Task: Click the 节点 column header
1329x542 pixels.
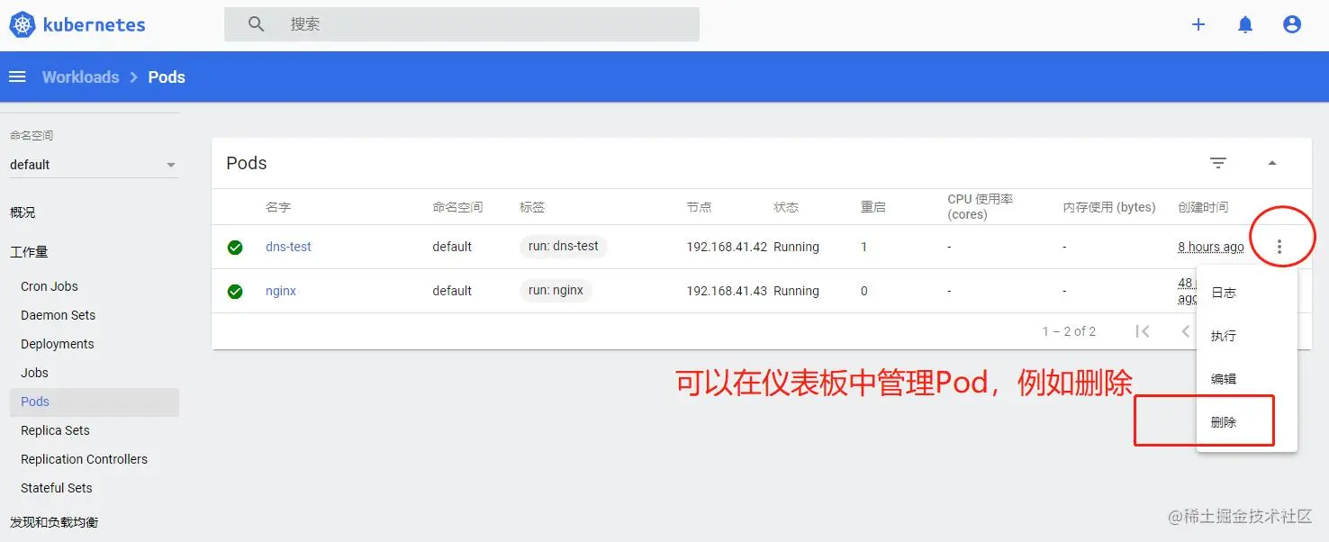Action: (x=699, y=207)
